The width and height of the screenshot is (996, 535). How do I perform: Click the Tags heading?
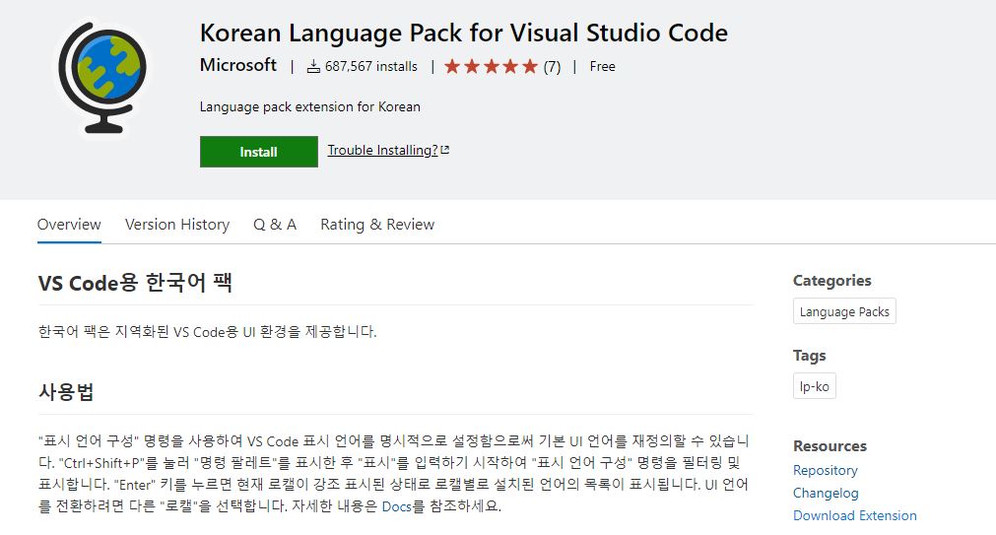point(809,356)
